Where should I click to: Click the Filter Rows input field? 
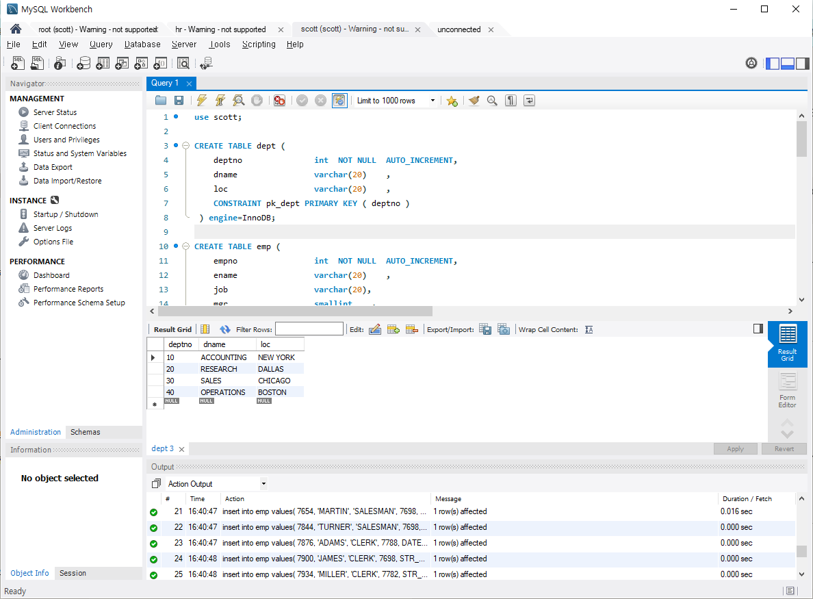[x=309, y=329]
